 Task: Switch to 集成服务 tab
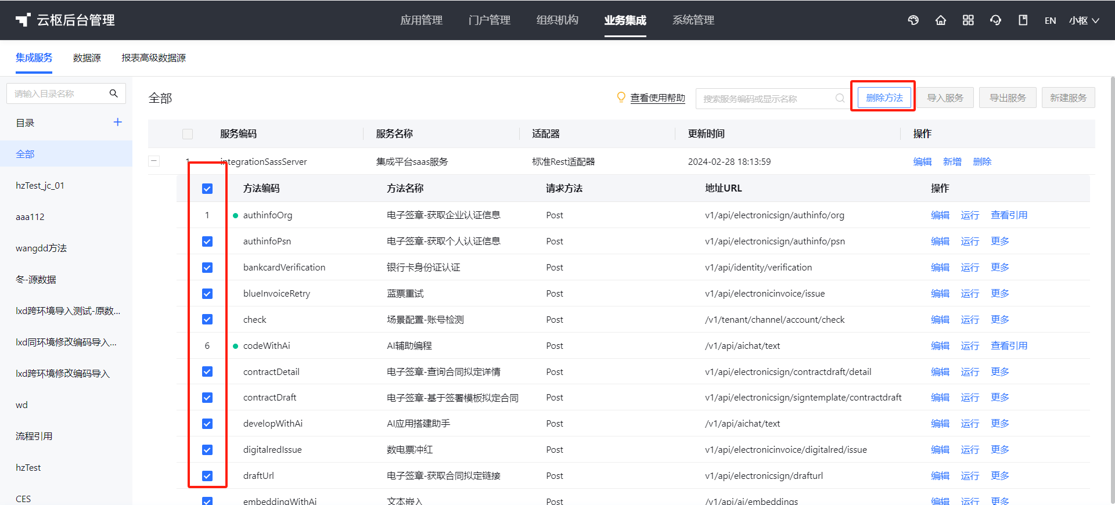click(34, 58)
